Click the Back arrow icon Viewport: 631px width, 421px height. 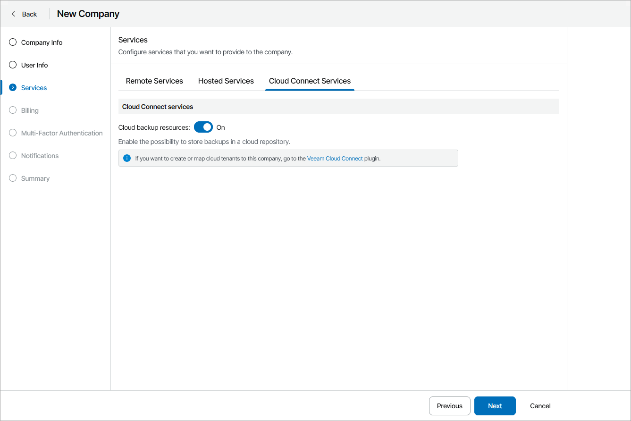coord(13,14)
